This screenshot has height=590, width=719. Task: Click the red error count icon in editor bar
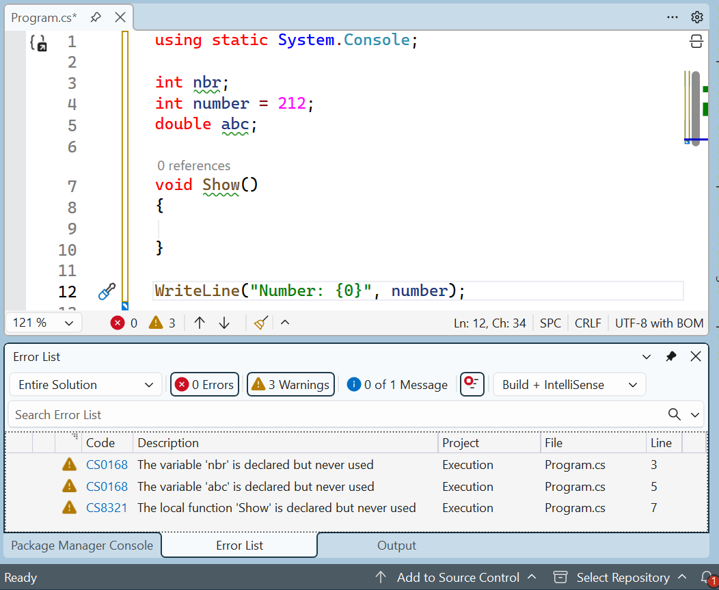(x=118, y=323)
